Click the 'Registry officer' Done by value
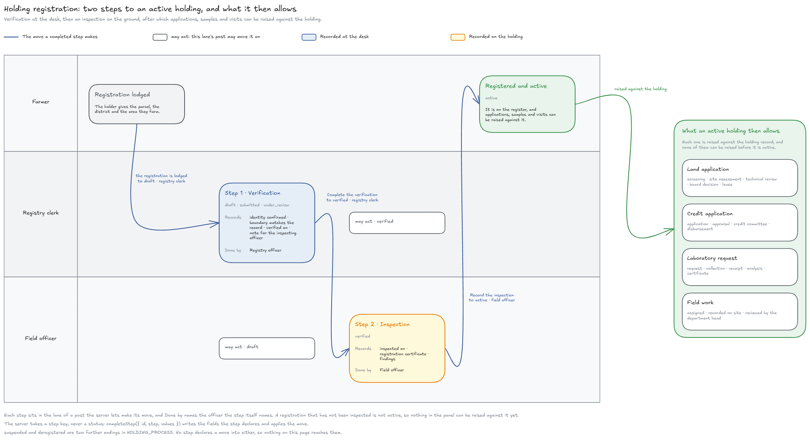The height and width of the screenshot is (442, 810). click(x=265, y=250)
